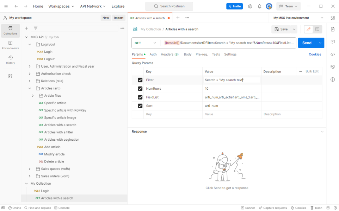Open the request info icon

[x=333, y=79]
